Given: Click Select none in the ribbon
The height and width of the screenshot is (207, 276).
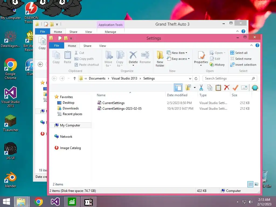Looking at the screenshot, I should click(241, 59).
